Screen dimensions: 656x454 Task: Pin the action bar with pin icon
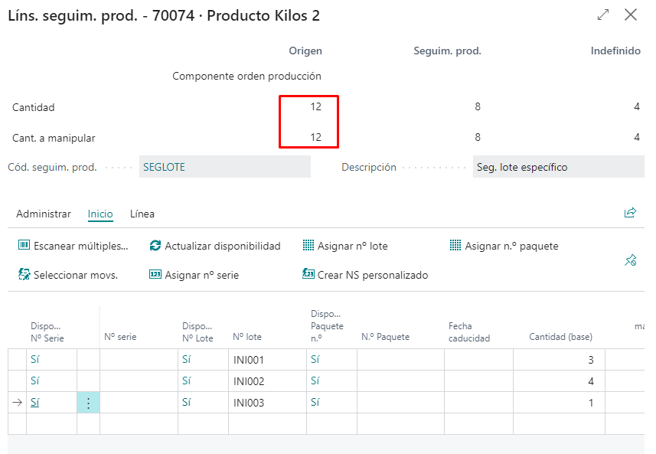point(630,261)
